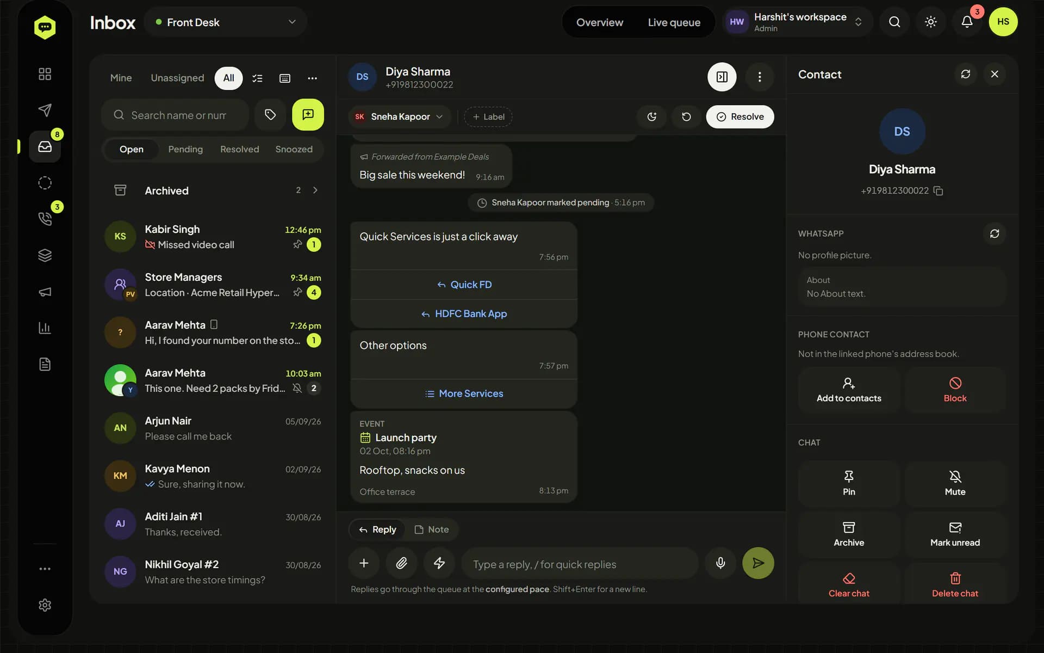Click the global search magnifier icon
The image size is (1044, 653).
click(894, 22)
